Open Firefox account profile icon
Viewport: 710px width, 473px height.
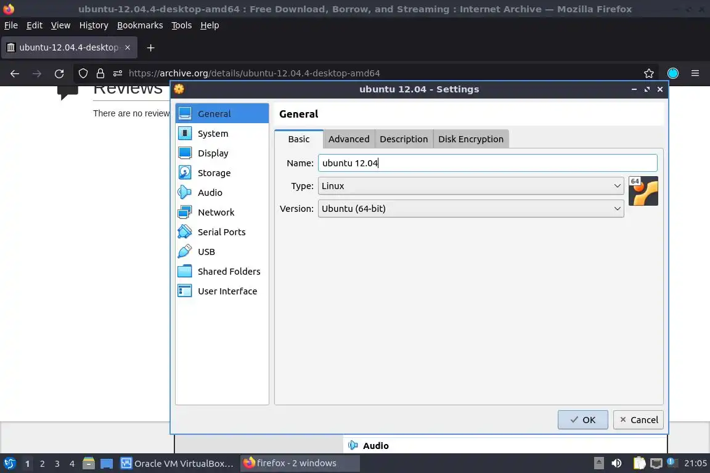point(673,73)
